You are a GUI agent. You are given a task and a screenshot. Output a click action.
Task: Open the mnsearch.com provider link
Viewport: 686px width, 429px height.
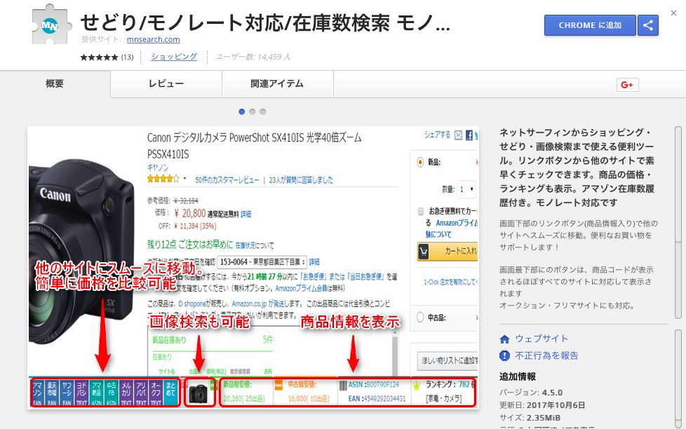coord(153,39)
